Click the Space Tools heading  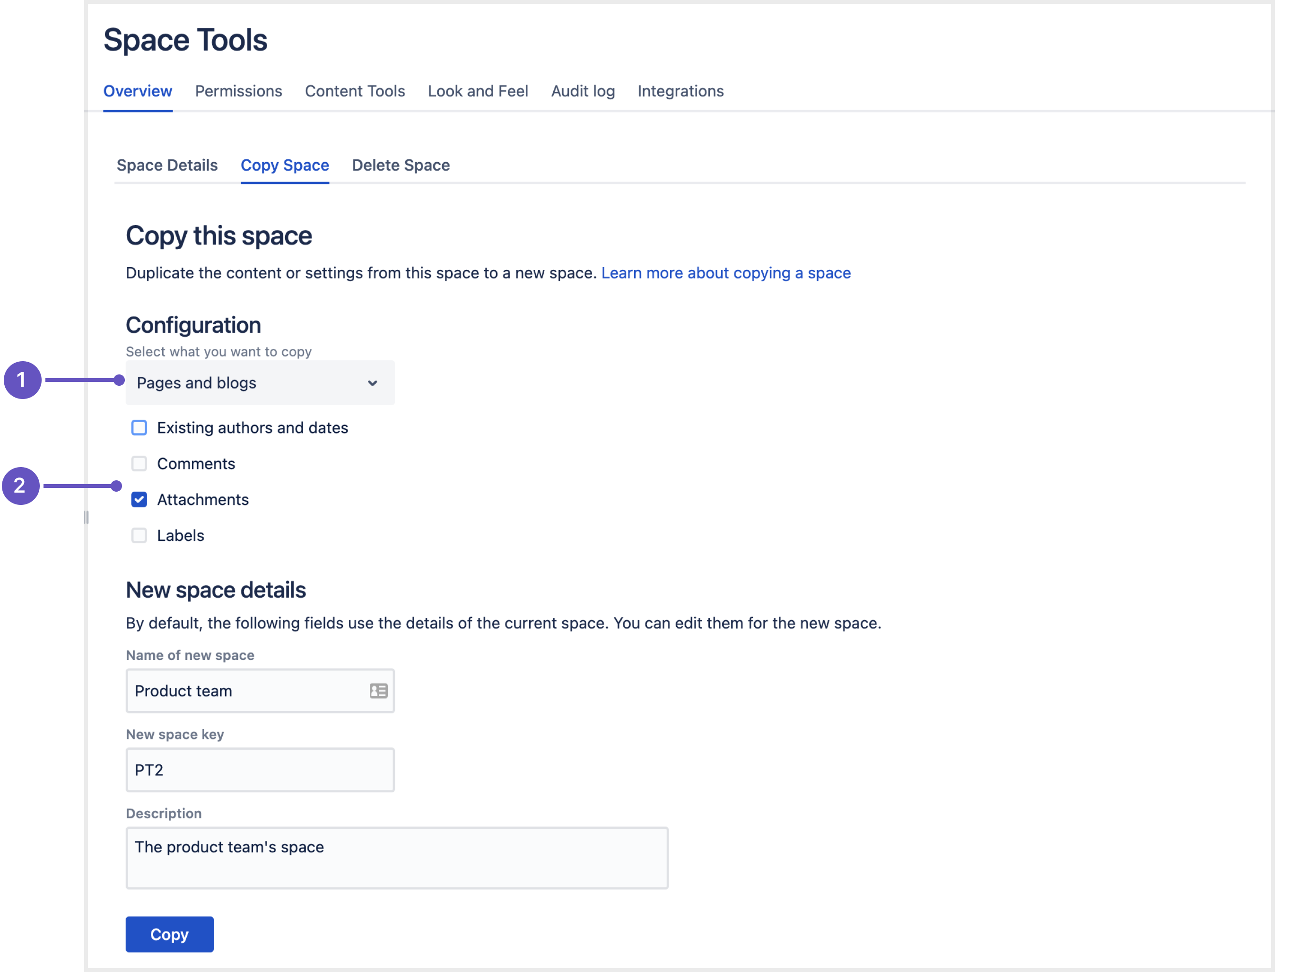point(185,40)
